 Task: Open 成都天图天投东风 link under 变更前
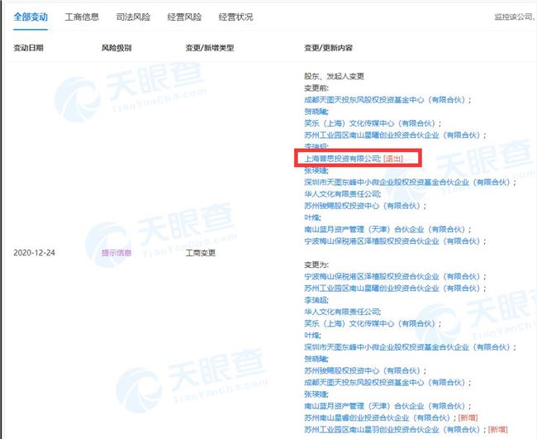pyautogui.click(x=385, y=100)
